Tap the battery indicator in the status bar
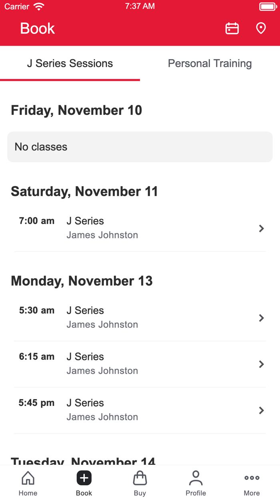The height and width of the screenshot is (498, 280). coord(268,6)
